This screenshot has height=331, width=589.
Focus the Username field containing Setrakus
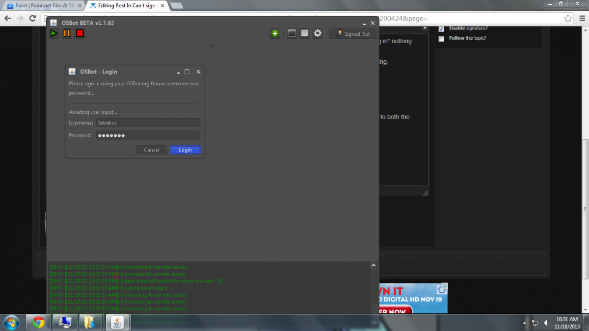point(148,123)
